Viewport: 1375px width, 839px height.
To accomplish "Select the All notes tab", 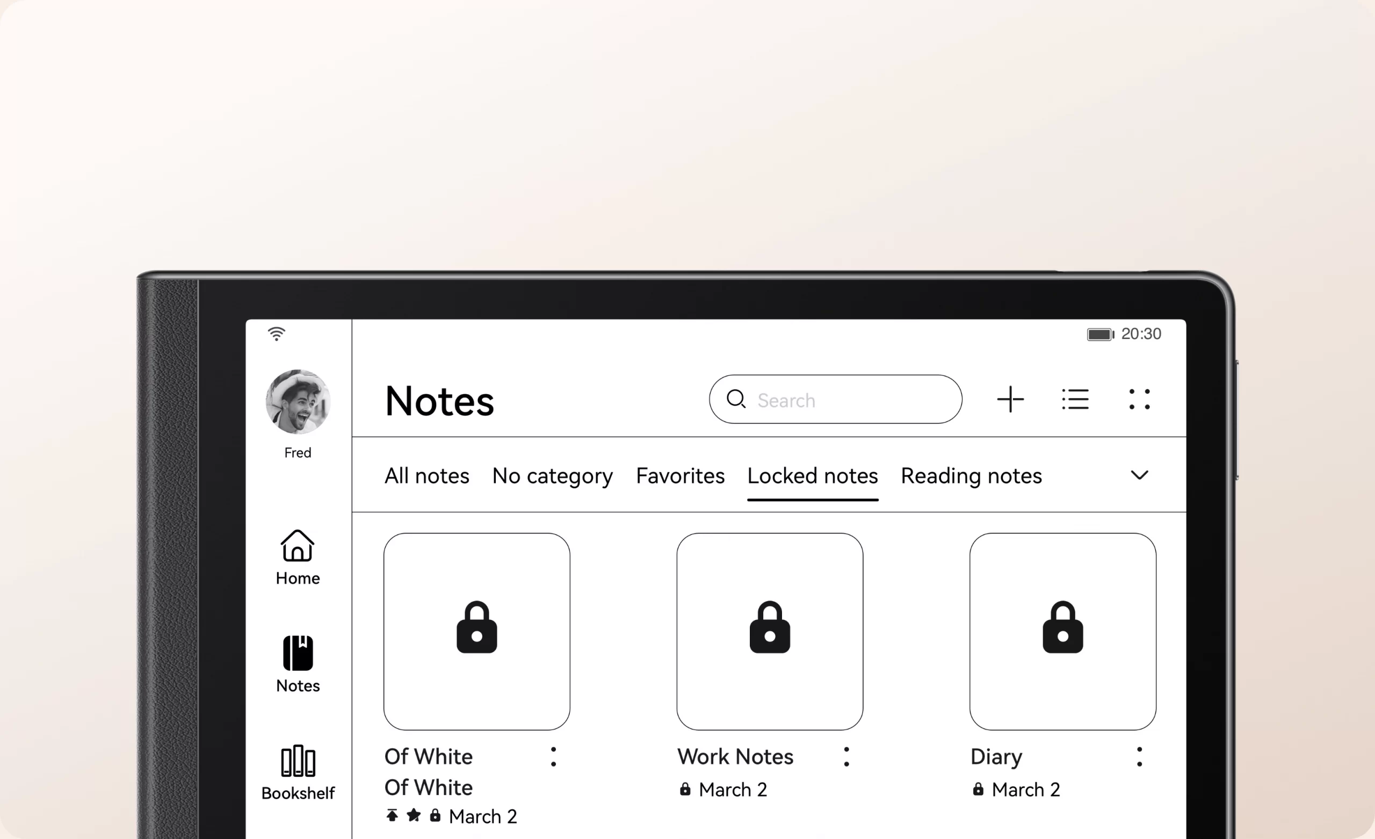I will 426,475.
